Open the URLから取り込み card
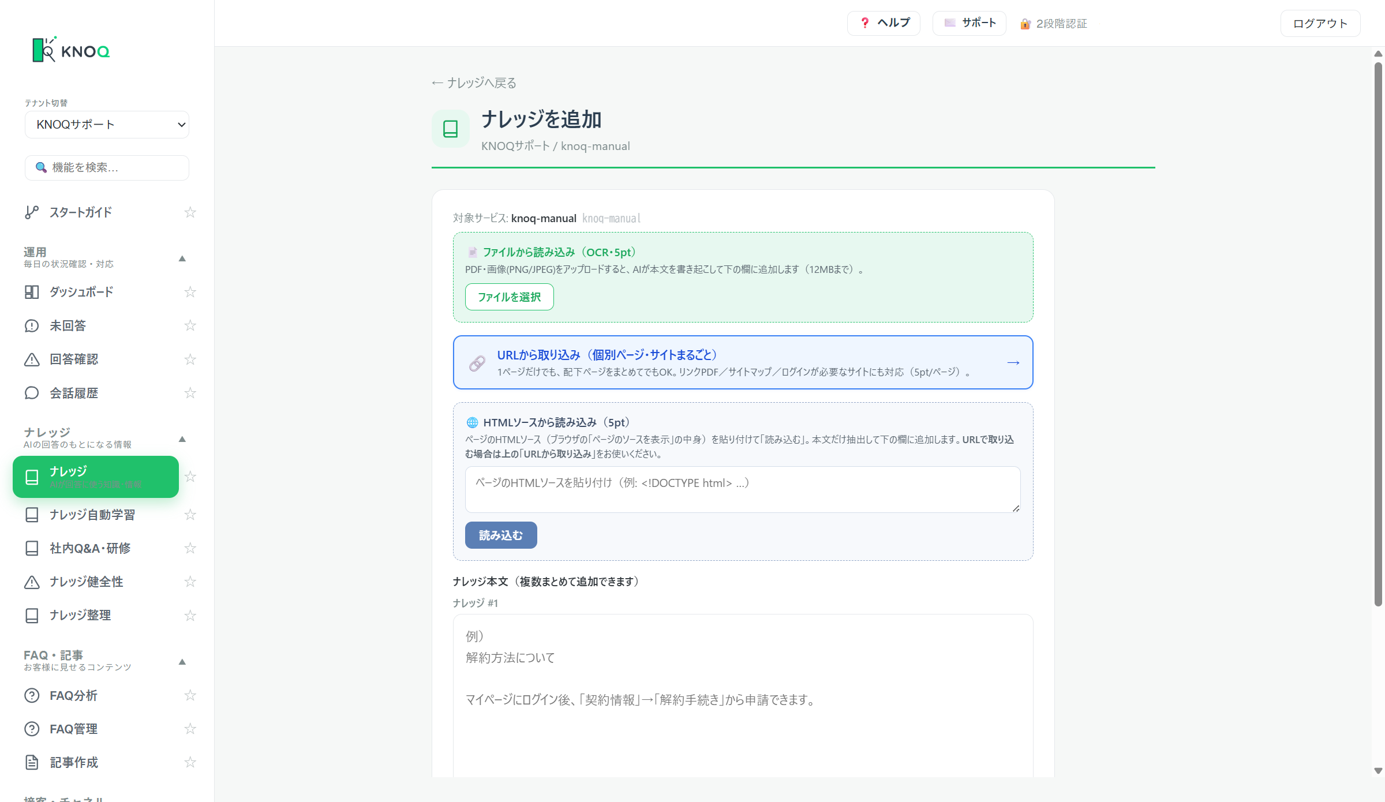Screen dimensions: 1385x802 pyautogui.click(x=743, y=362)
